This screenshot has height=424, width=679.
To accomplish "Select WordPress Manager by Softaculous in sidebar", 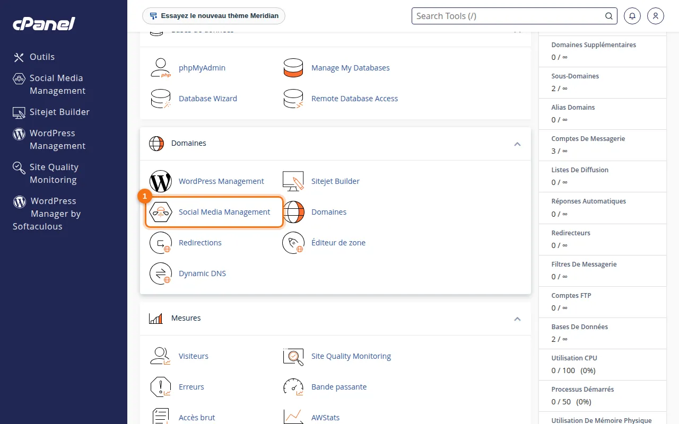I will pyautogui.click(x=47, y=214).
